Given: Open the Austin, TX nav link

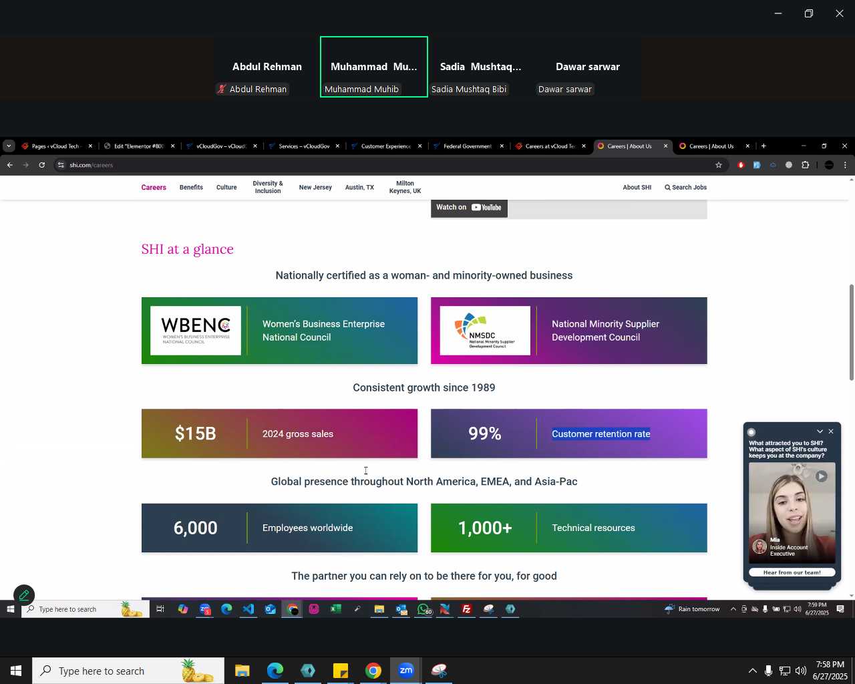Looking at the screenshot, I should coord(359,188).
